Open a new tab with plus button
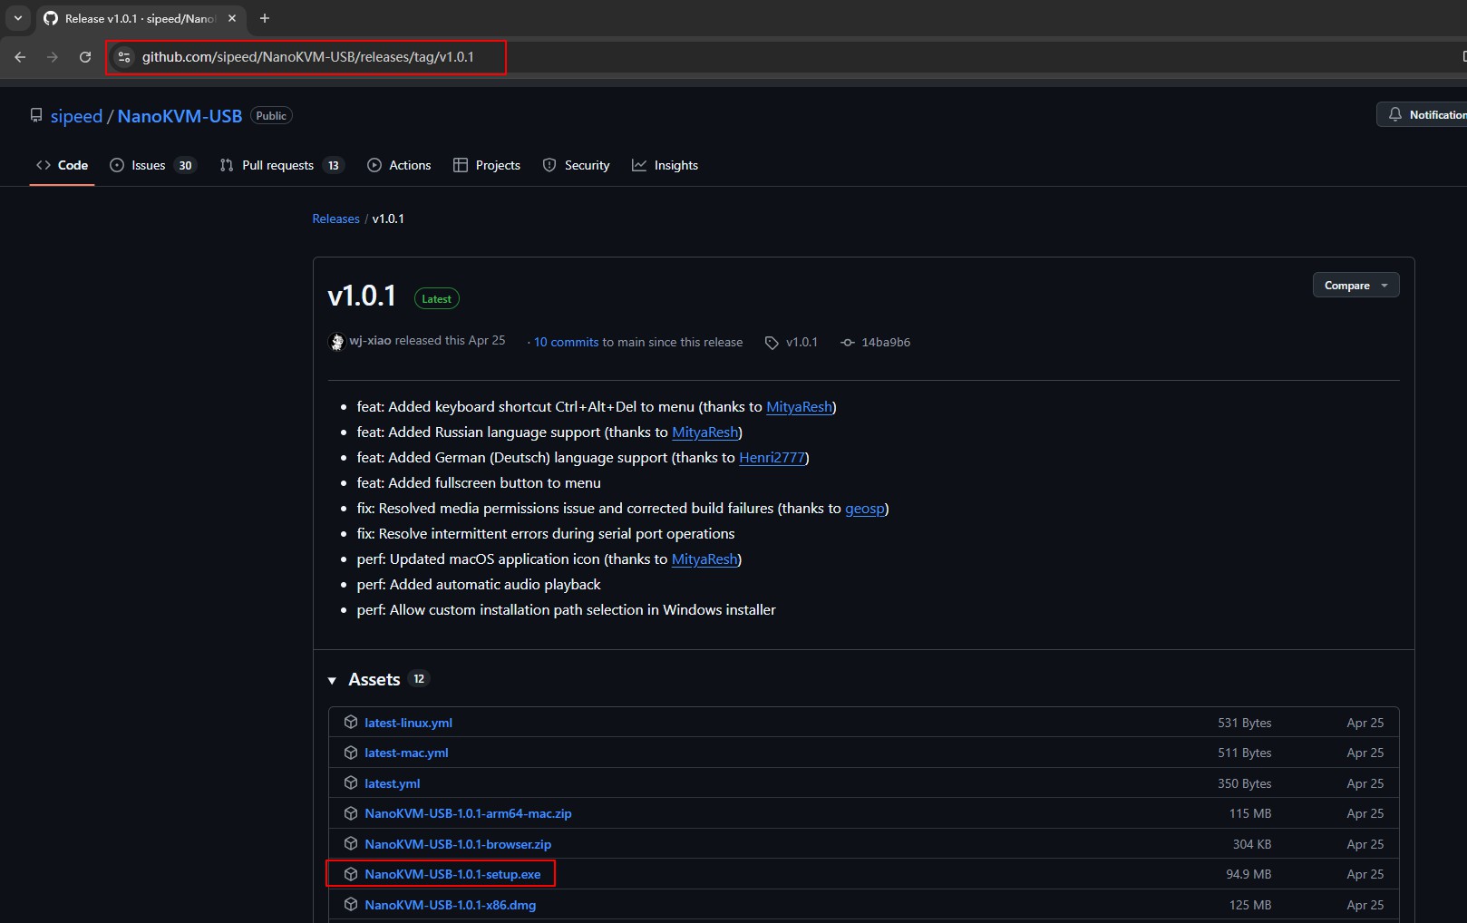The image size is (1467, 923). [x=265, y=18]
